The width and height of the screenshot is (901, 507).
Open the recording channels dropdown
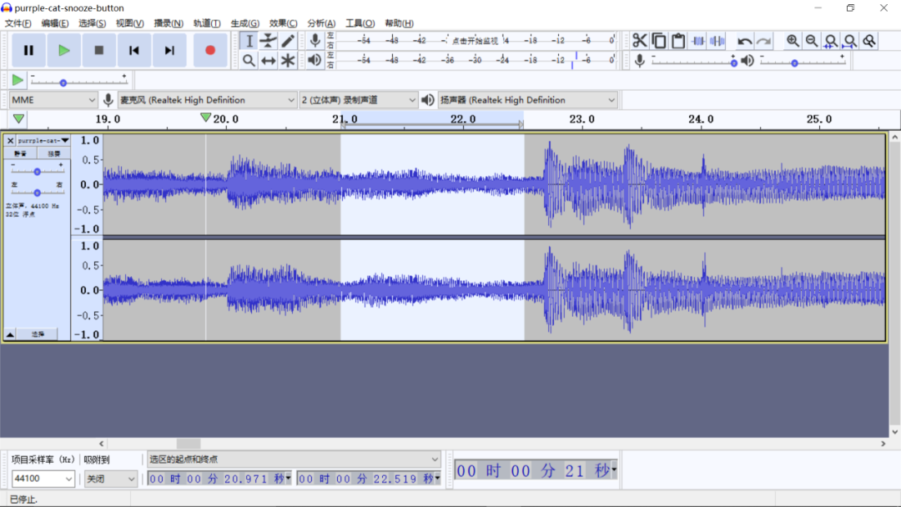click(359, 100)
